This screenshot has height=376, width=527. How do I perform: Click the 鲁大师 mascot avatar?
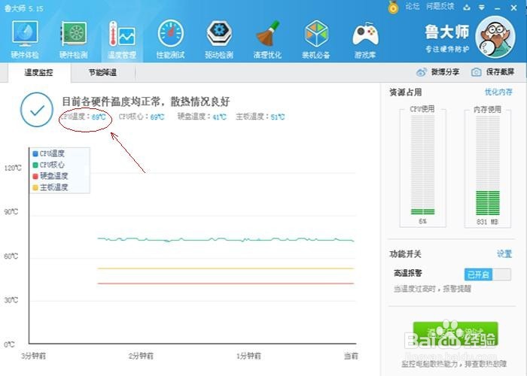(495, 38)
